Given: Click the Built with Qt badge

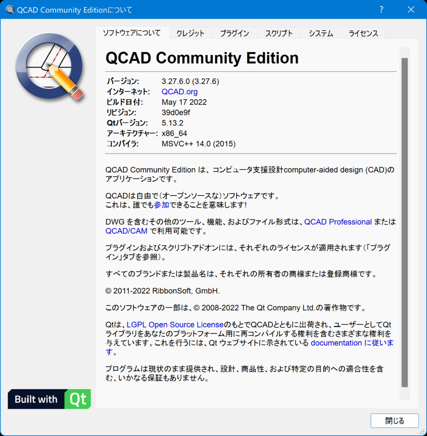Looking at the screenshot, I should tap(49, 399).
